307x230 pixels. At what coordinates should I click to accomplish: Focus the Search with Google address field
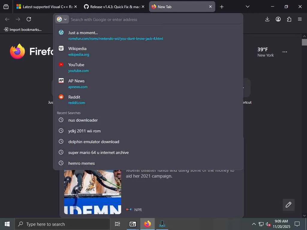tap(155, 19)
